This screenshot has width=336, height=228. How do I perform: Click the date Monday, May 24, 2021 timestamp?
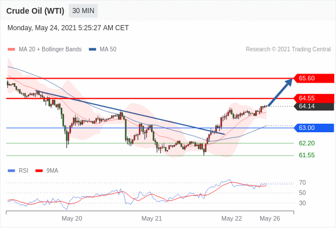(x=68, y=28)
